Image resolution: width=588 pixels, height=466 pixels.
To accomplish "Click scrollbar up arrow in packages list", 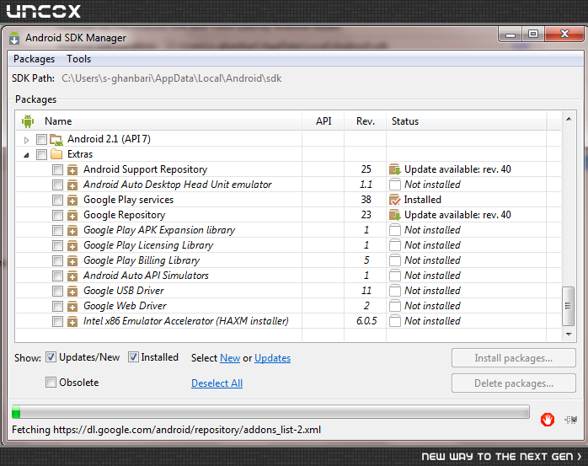I will click(x=569, y=119).
